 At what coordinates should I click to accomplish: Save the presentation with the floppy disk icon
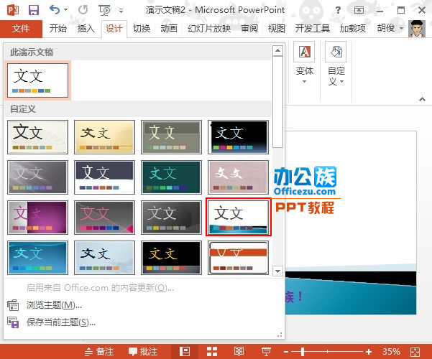click(x=34, y=10)
